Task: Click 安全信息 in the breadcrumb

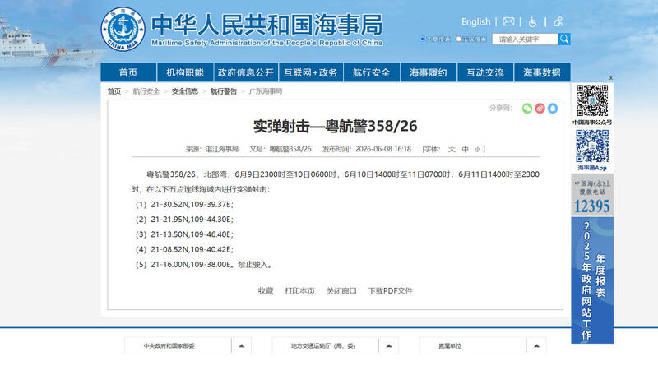Action: click(x=184, y=91)
